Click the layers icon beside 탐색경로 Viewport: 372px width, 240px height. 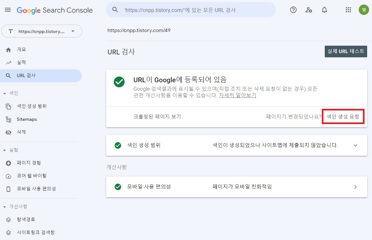(8, 220)
